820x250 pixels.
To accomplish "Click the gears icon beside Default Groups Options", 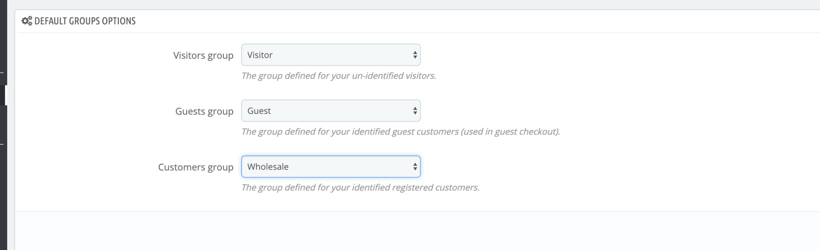I will tap(26, 21).
